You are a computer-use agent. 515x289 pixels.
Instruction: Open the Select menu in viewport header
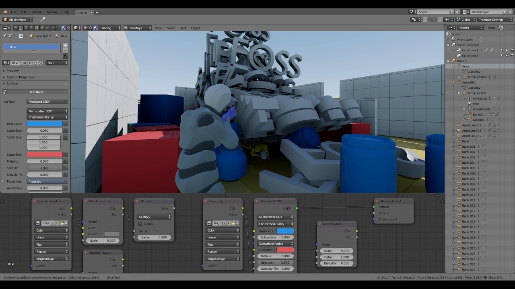[171, 28]
